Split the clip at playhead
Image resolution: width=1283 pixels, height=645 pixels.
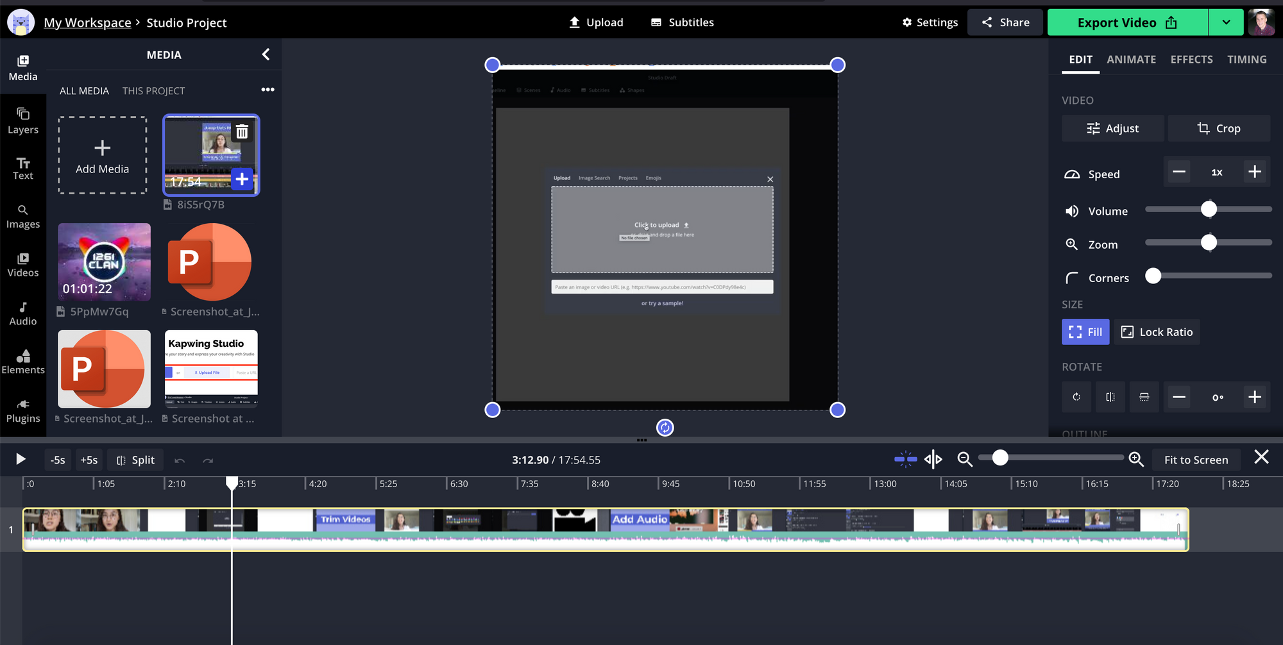pyautogui.click(x=135, y=460)
